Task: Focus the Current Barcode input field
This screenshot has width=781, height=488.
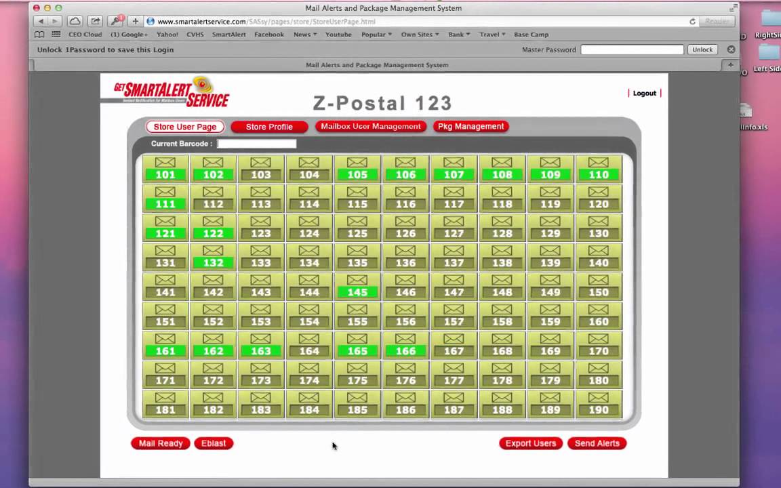Action: pyautogui.click(x=256, y=144)
